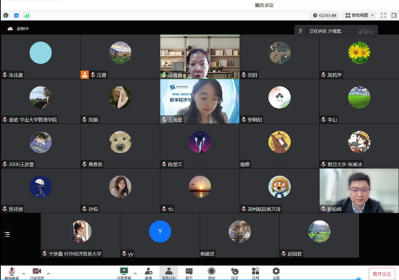This screenshot has width=399, height=280.
Task: Open the meeting info icon
Action: [6, 15]
